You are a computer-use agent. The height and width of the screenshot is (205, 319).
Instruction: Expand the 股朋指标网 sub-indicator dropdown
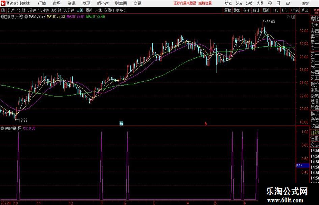click(x=2, y=128)
